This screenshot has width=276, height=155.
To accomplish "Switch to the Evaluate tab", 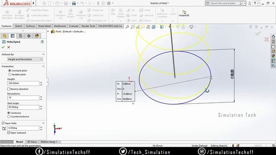I will point(74,26).
